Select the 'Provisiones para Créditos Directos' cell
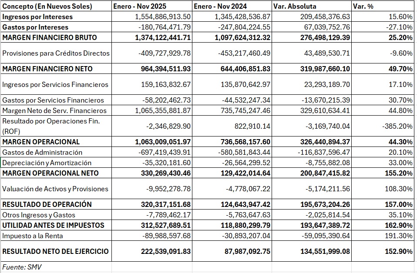The width and height of the screenshot is (417, 273). click(56, 53)
